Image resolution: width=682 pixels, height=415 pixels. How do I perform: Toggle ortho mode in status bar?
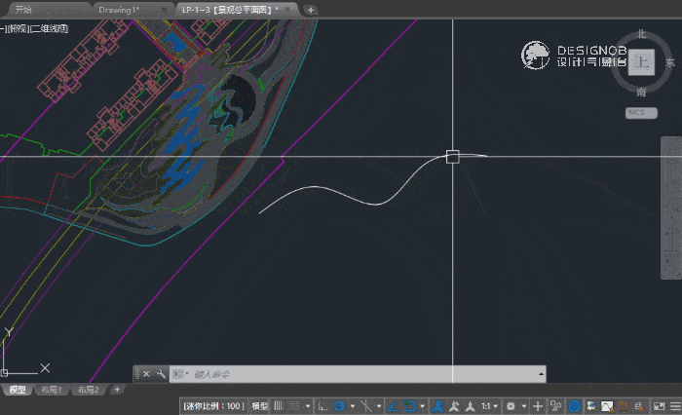point(322,406)
